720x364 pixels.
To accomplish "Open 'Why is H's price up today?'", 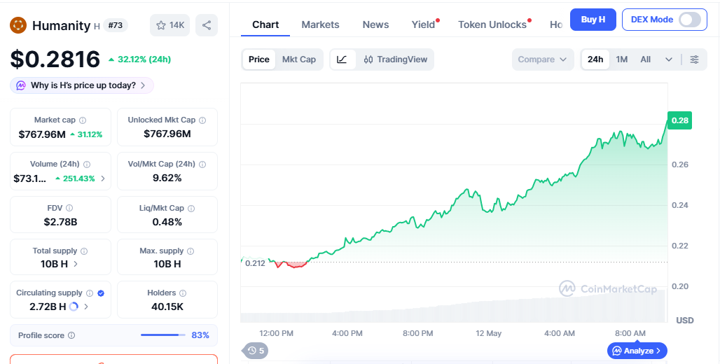I will click(x=82, y=85).
